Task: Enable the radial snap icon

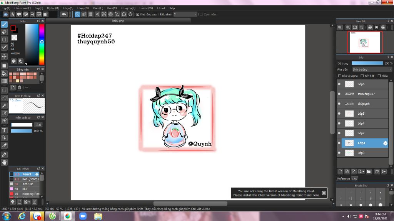Action: 104,14
